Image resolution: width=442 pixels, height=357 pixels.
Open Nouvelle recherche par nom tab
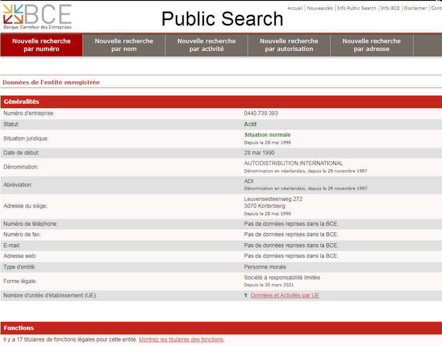pos(124,45)
